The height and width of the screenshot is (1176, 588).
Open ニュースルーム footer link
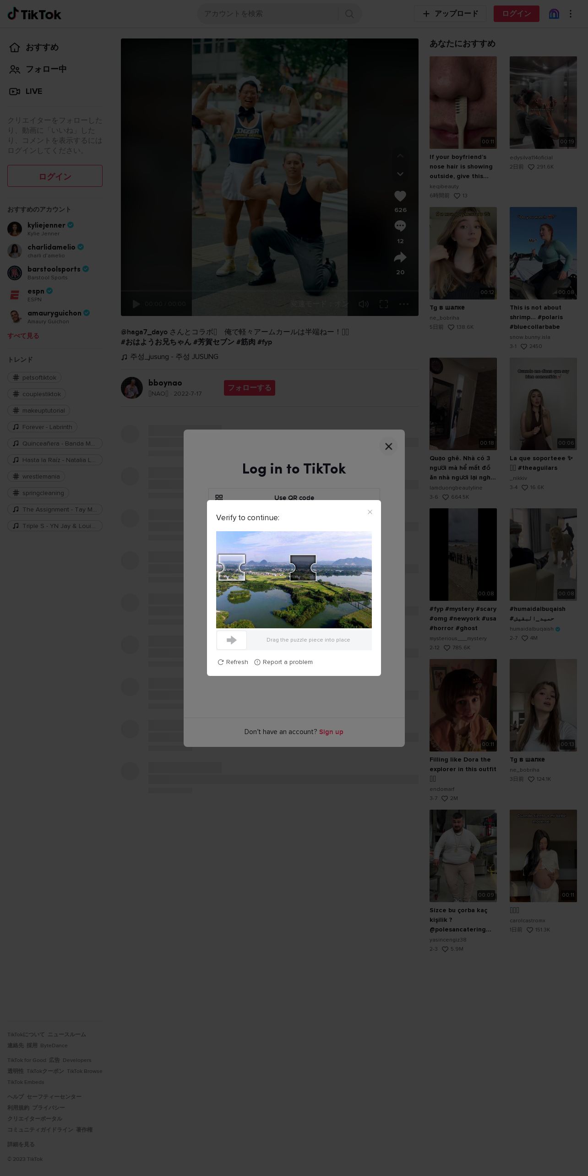tap(67, 1034)
